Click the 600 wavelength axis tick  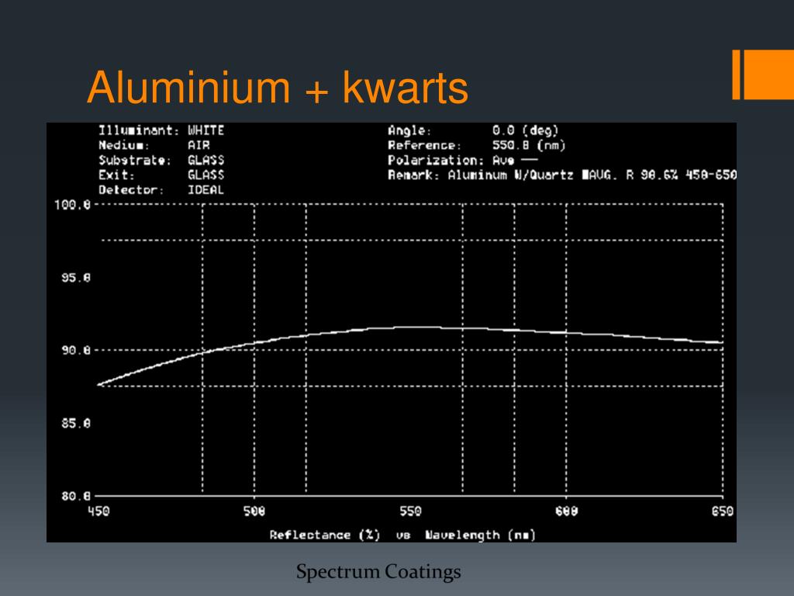(x=566, y=511)
